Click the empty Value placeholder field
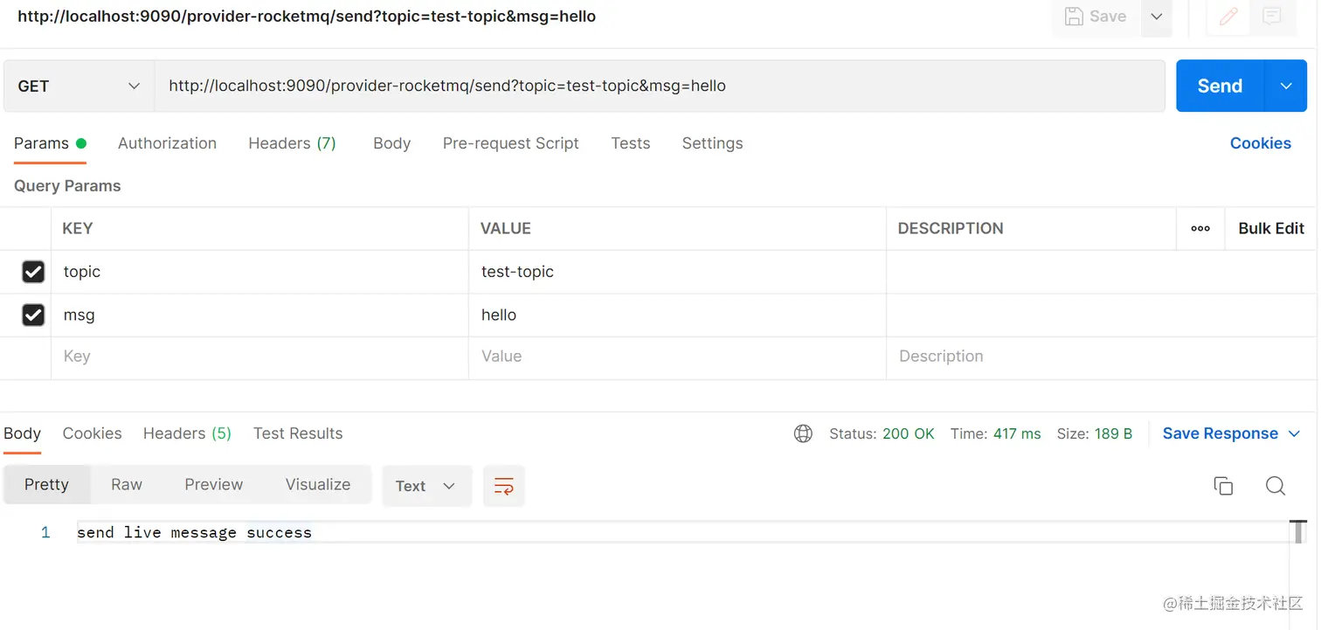 [x=677, y=357]
